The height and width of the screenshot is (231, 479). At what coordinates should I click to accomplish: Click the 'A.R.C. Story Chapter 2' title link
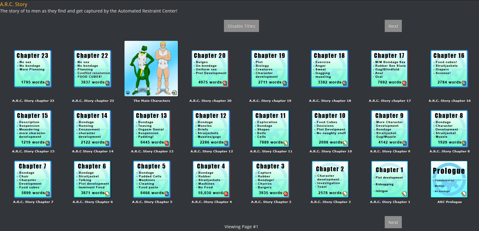click(x=331, y=202)
